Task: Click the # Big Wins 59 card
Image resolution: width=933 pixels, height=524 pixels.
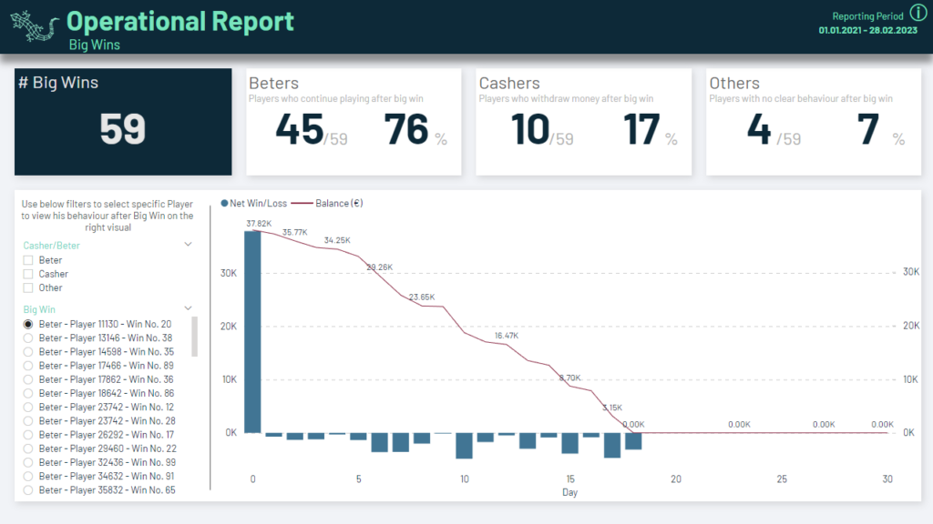Action: pos(123,122)
